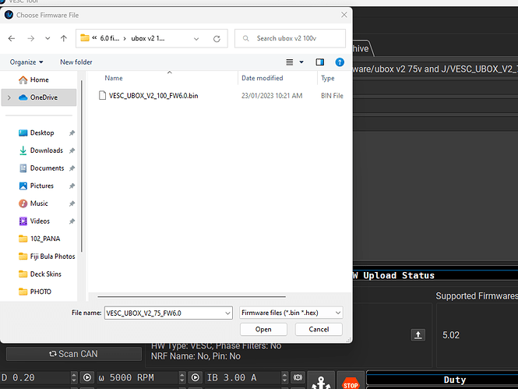Expand the OneDrive tree node
This screenshot has width=518, height=389.
9,97
